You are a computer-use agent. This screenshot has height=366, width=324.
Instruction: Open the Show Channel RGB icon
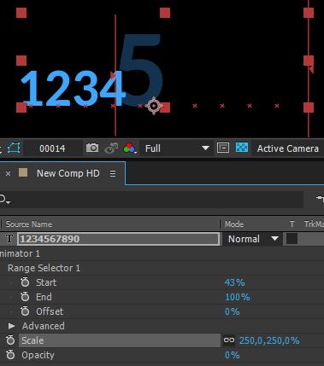(130, 148)
